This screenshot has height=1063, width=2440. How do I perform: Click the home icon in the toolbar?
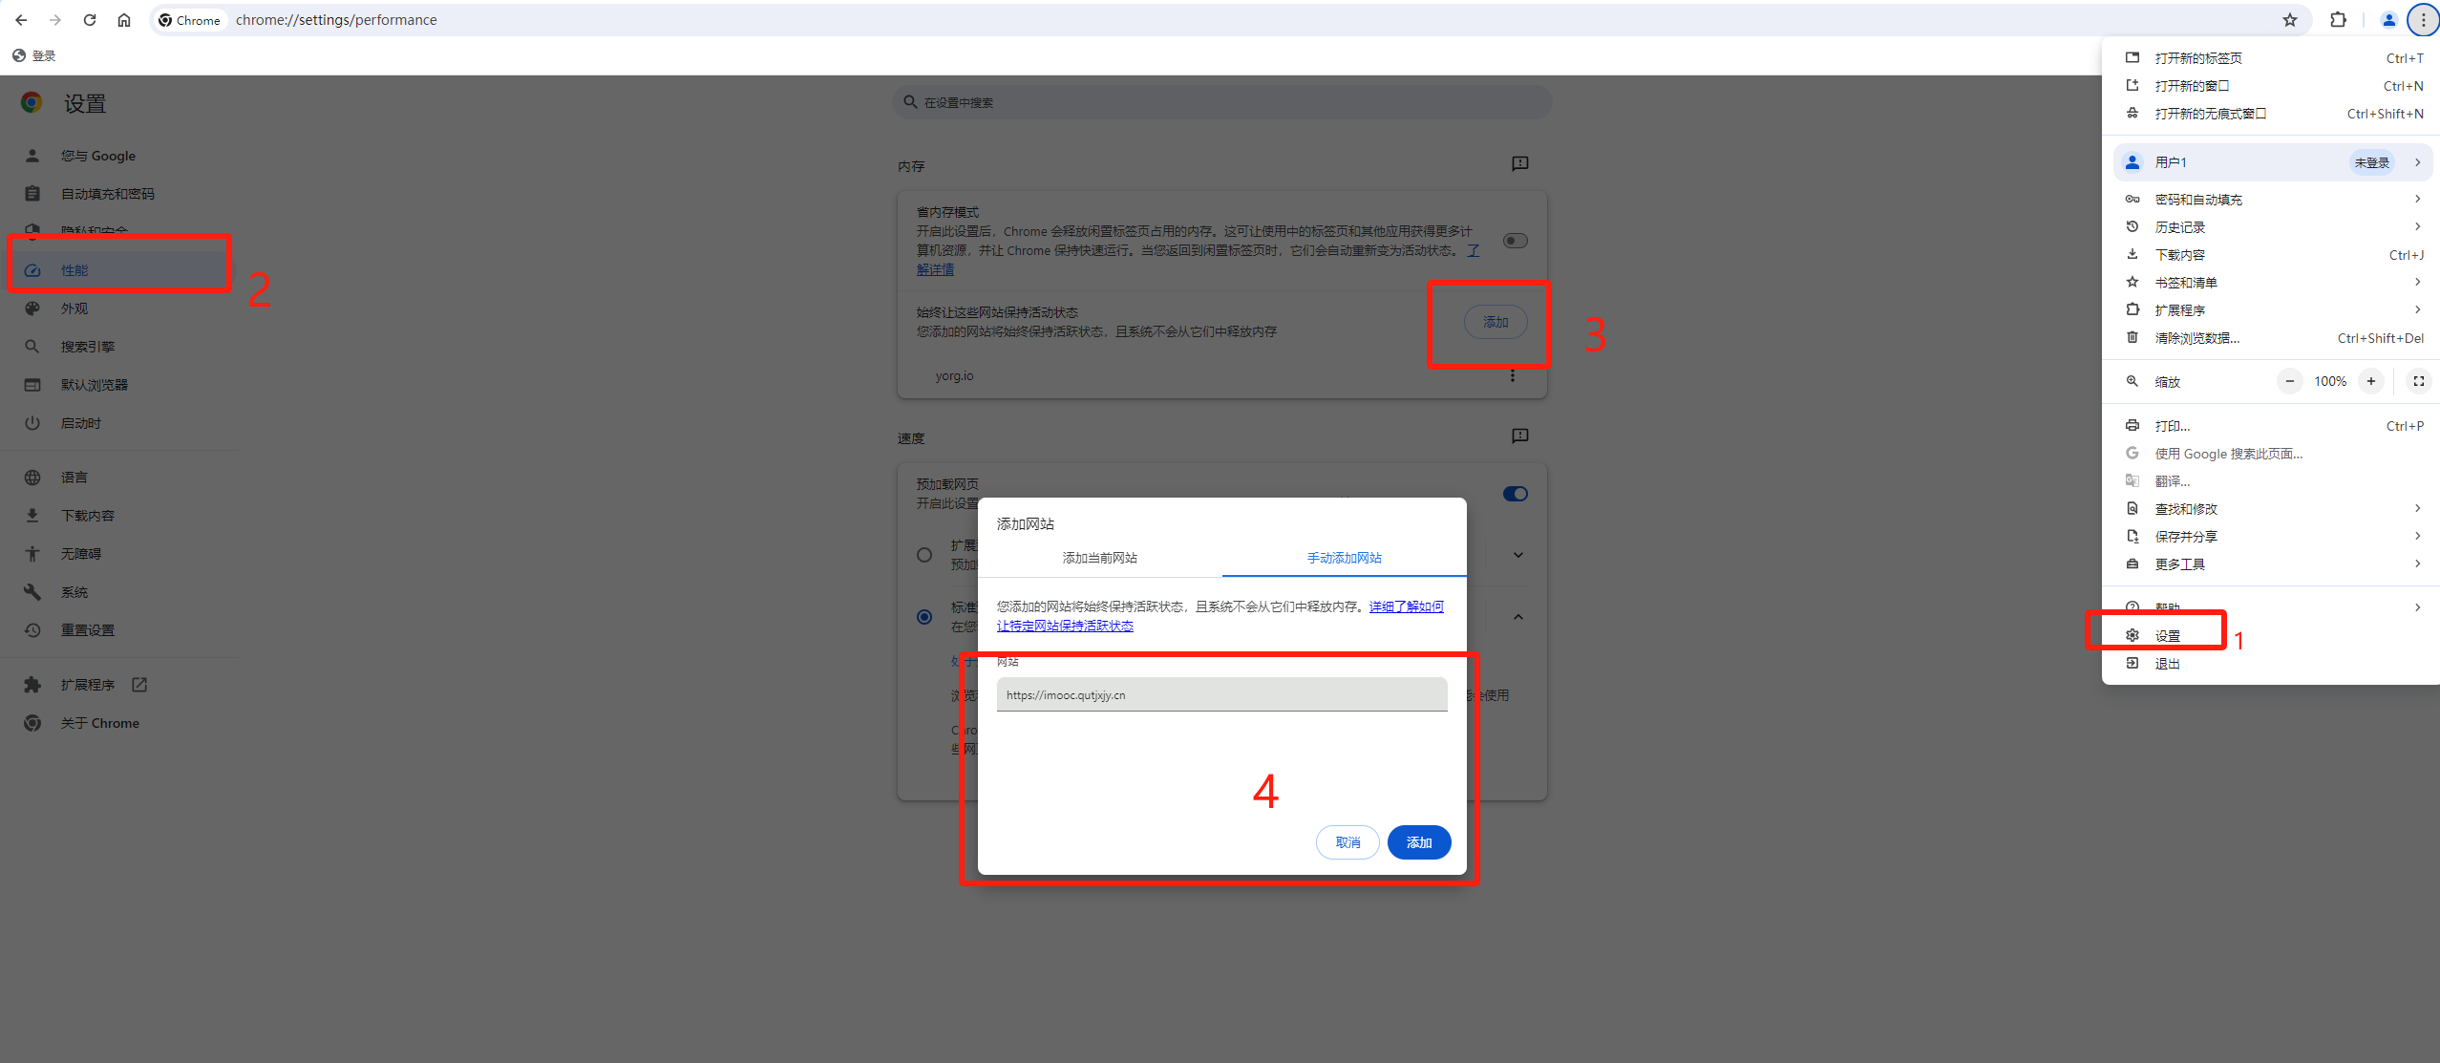click(x=124, y=20)
